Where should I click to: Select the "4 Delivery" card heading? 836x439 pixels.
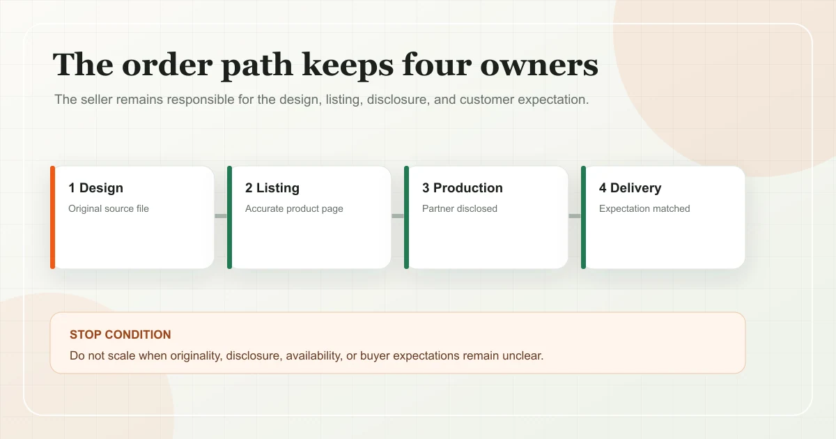[630, 188]
